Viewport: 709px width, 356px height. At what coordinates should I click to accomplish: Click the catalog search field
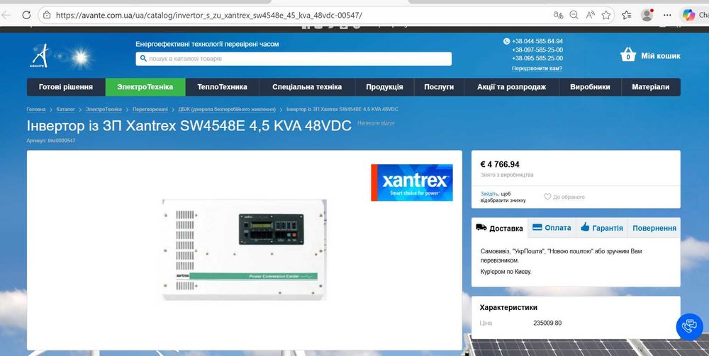[294, 59]
